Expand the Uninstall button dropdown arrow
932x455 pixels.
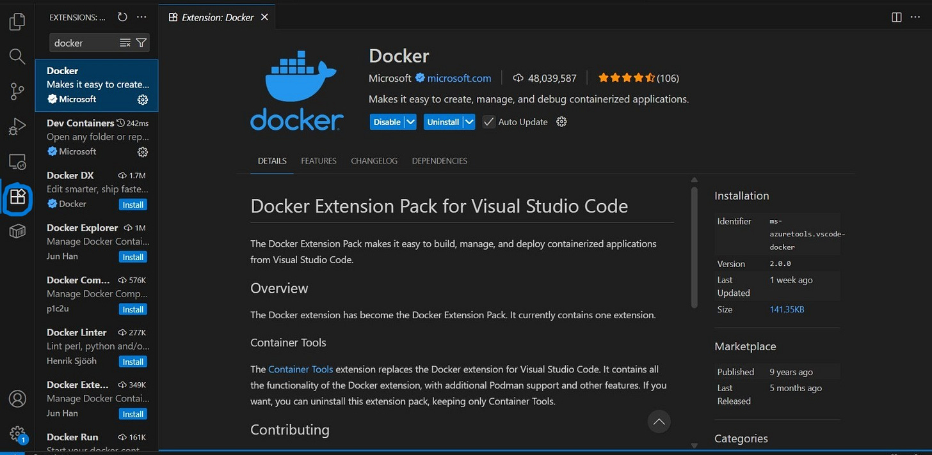(x=469, y=121)
